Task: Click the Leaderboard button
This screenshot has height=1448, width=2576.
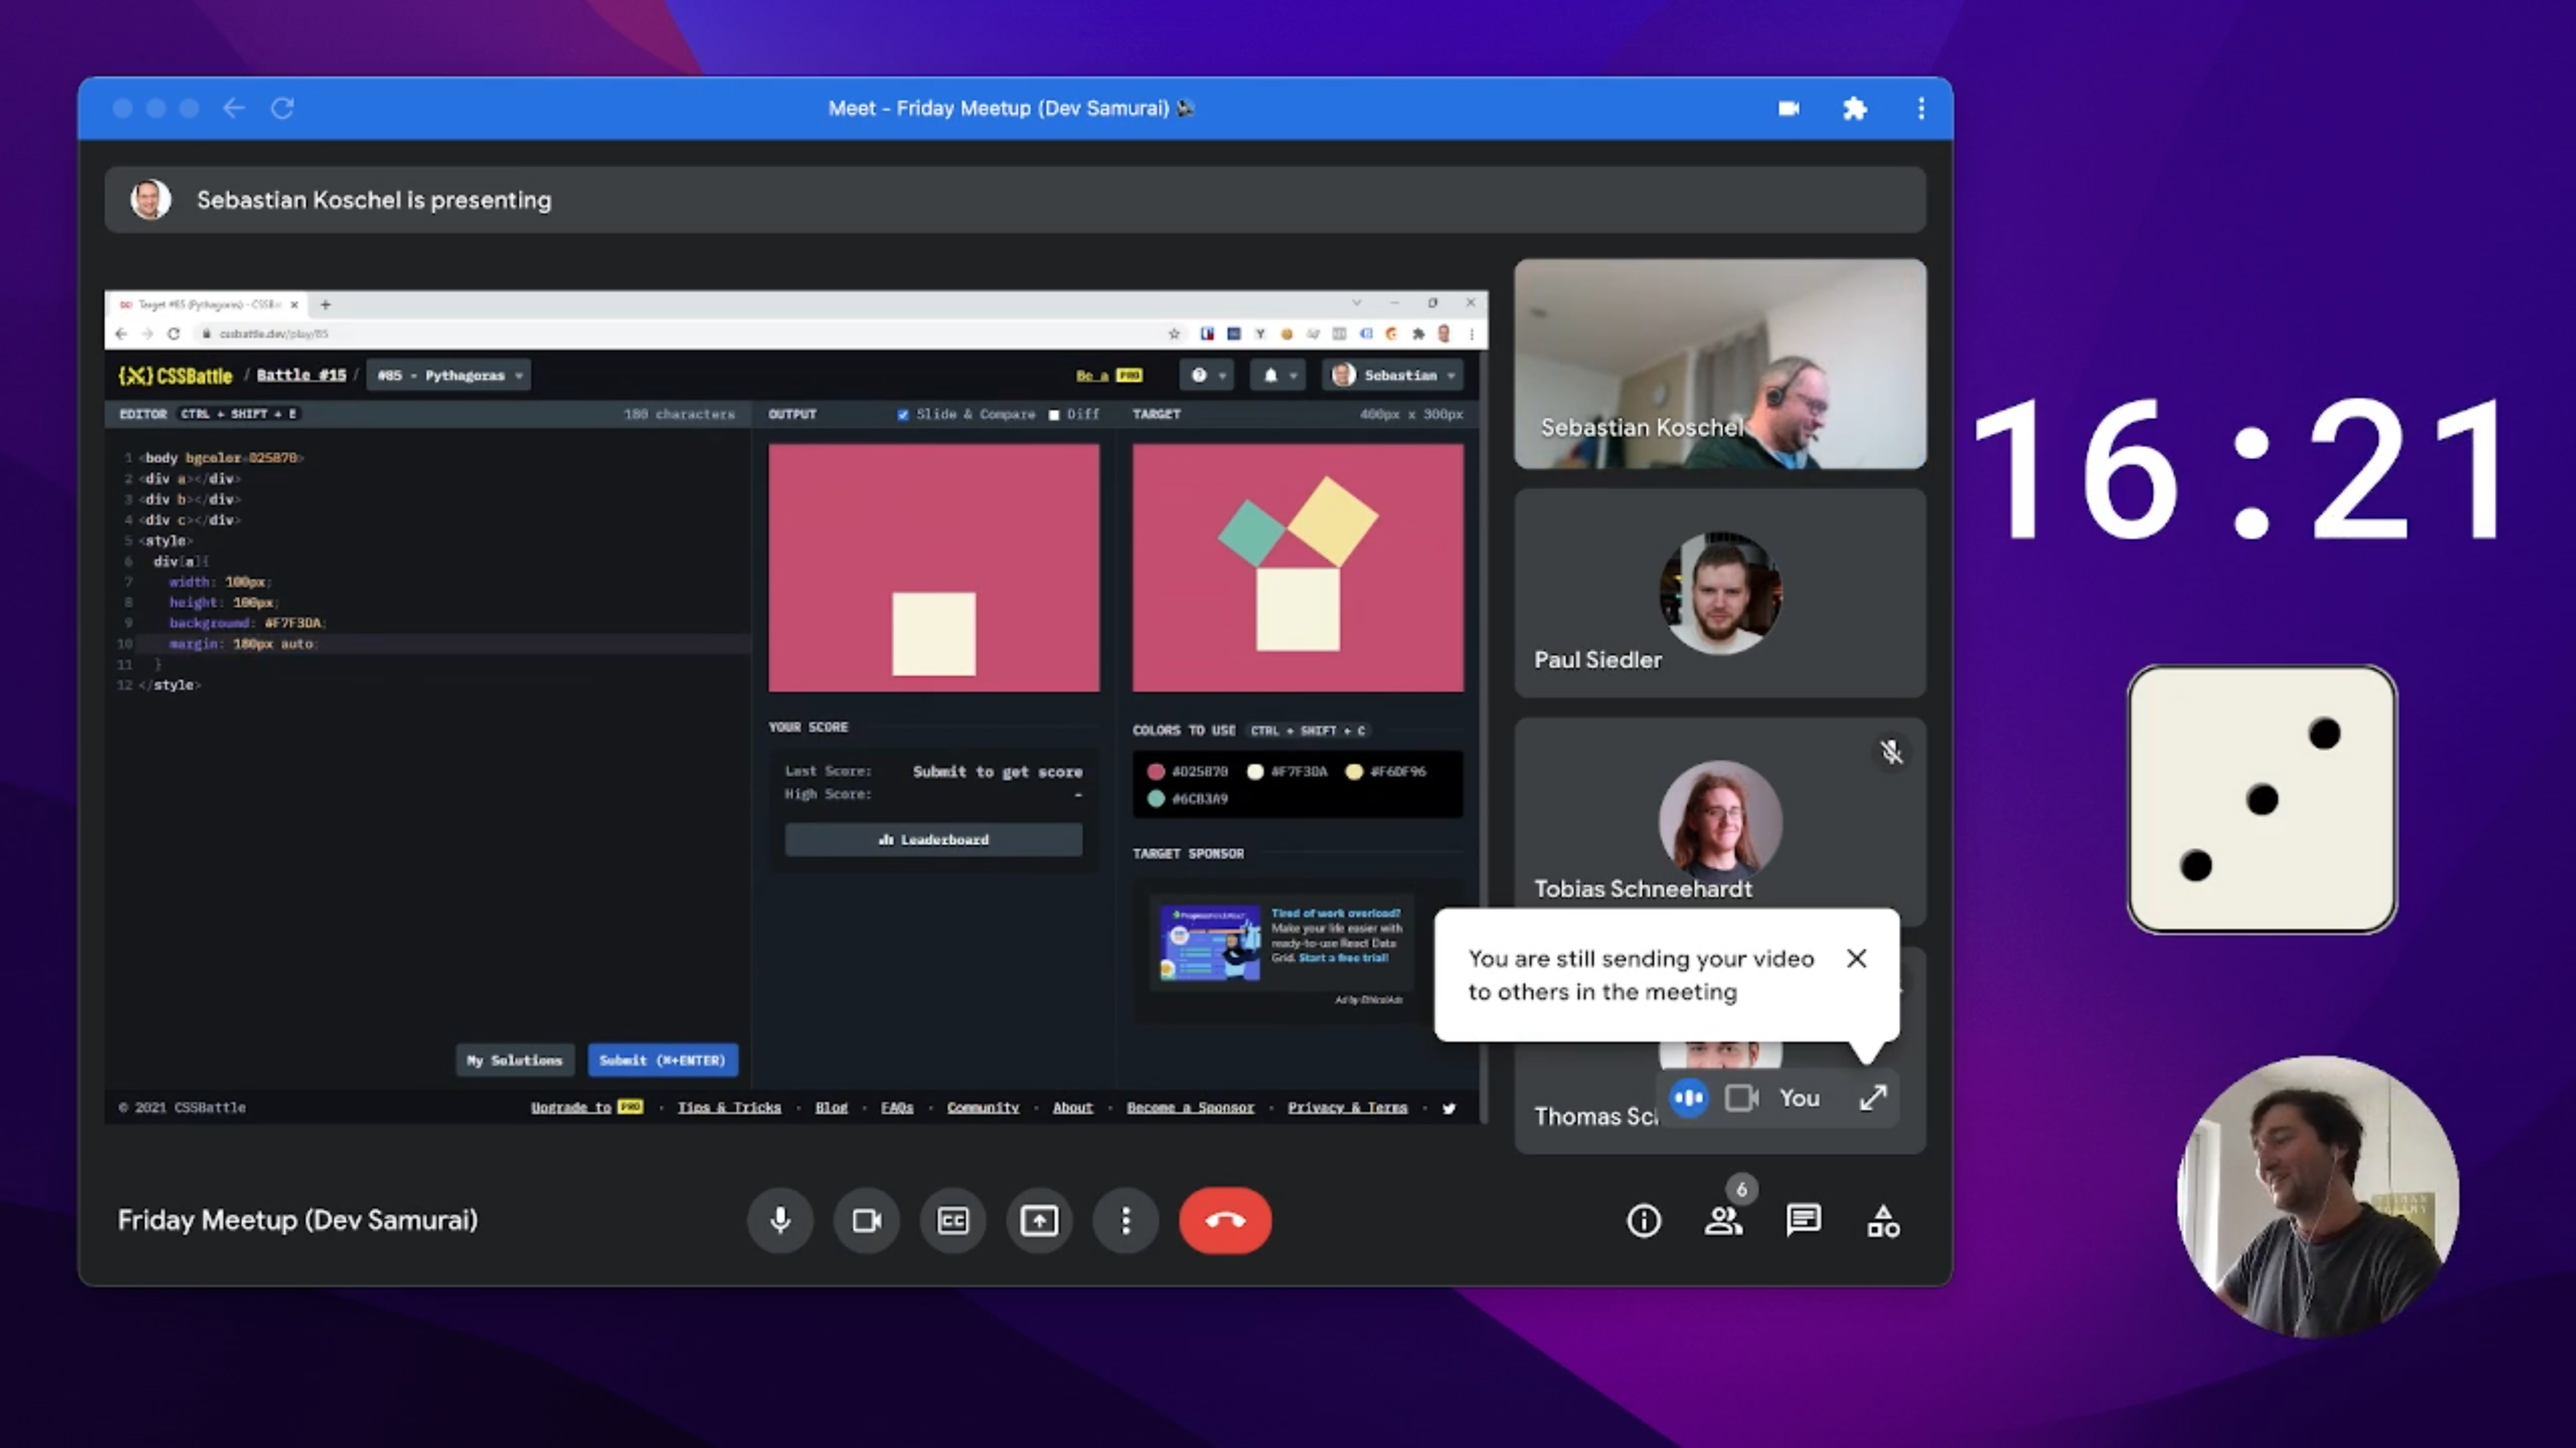Action: pos(933,840)
